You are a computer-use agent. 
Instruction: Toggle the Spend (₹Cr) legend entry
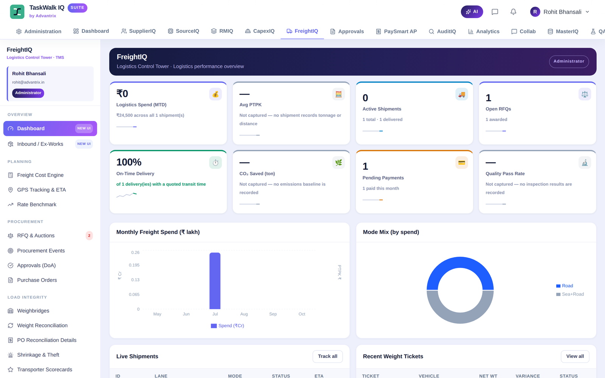(x=228, y=326)
